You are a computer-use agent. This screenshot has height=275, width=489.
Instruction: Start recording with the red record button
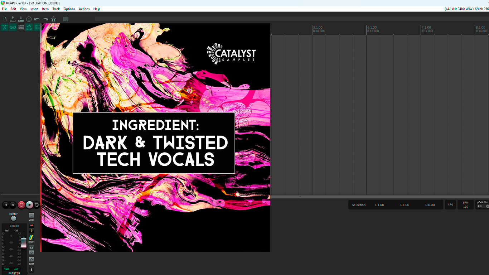21,205
